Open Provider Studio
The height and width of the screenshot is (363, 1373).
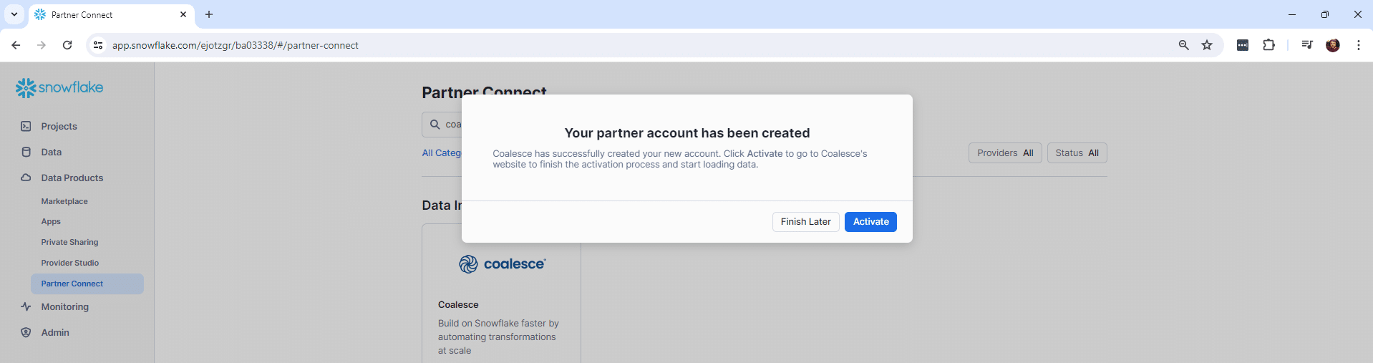(70, 263)
